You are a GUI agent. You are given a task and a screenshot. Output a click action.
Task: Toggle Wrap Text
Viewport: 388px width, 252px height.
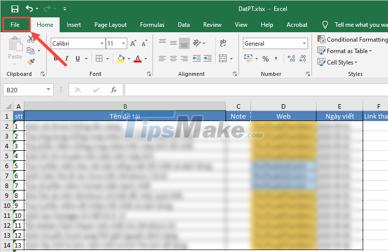click(223, 43)
